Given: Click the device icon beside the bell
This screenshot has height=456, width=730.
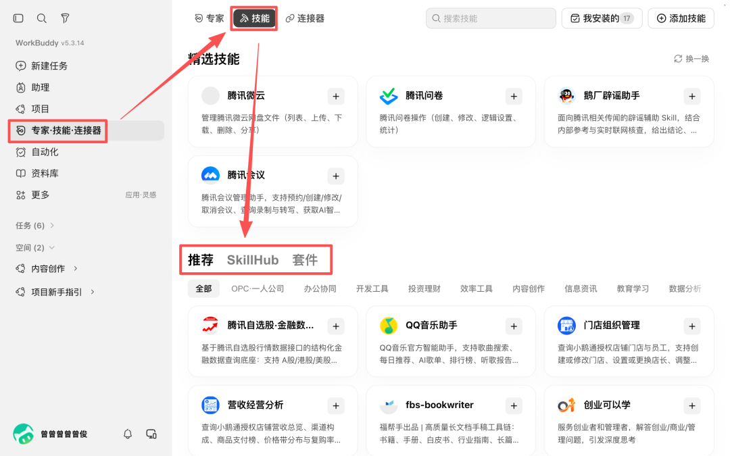Looking at the screenshot, I should pyautogui.click(x=151, y=434).
